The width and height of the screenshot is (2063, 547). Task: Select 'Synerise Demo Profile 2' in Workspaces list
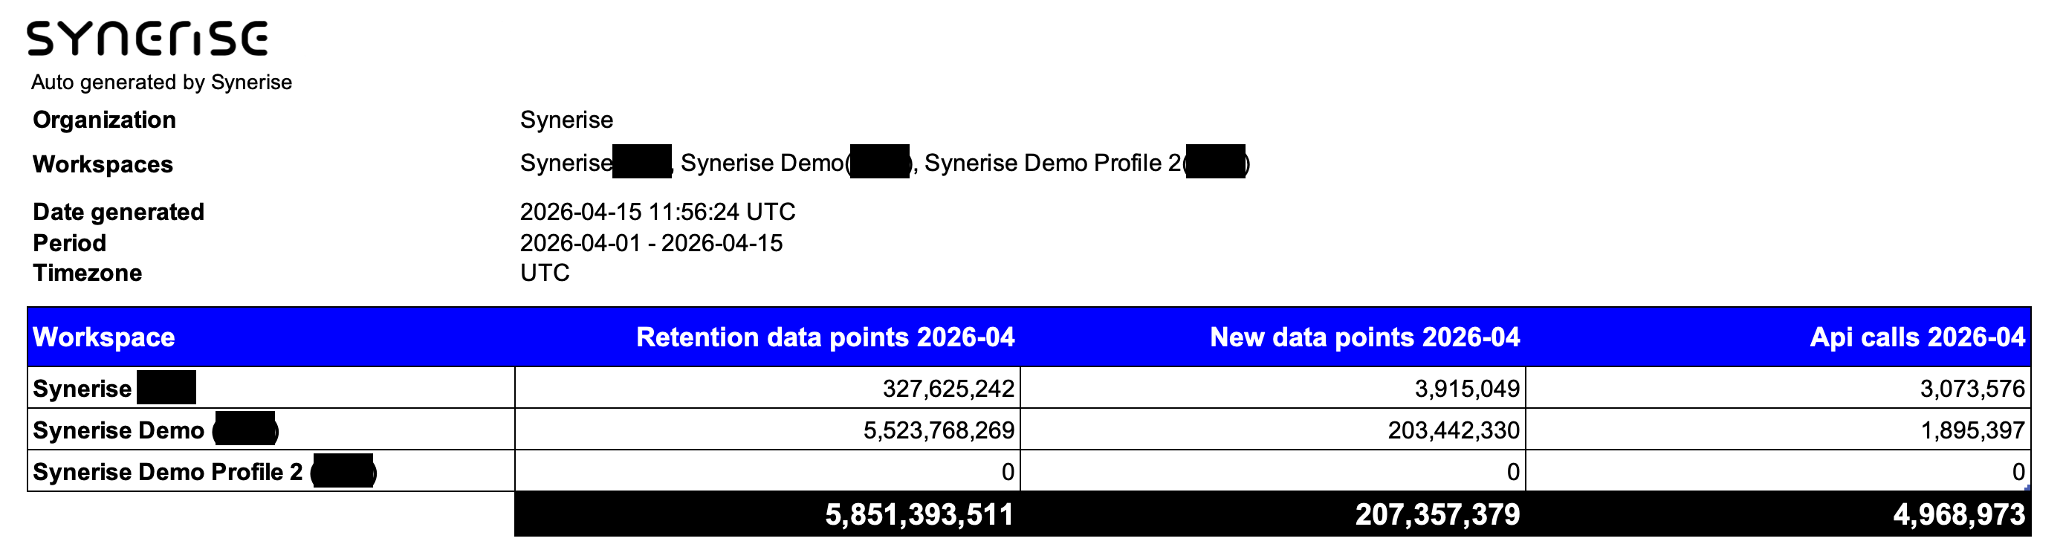coord(1052,164)
